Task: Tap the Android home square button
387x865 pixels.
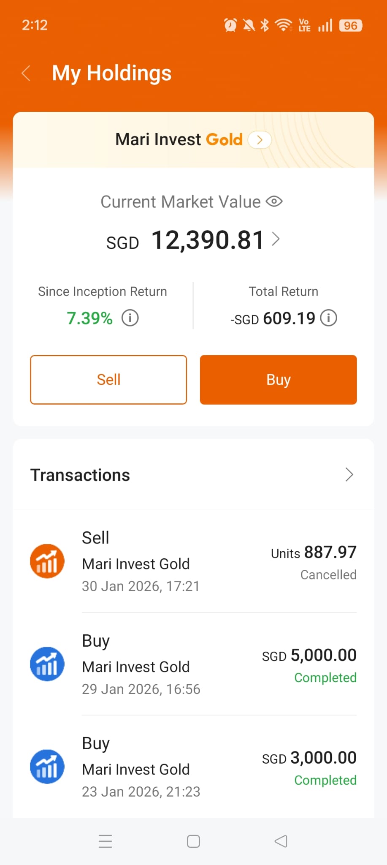Action: [193, 841]
